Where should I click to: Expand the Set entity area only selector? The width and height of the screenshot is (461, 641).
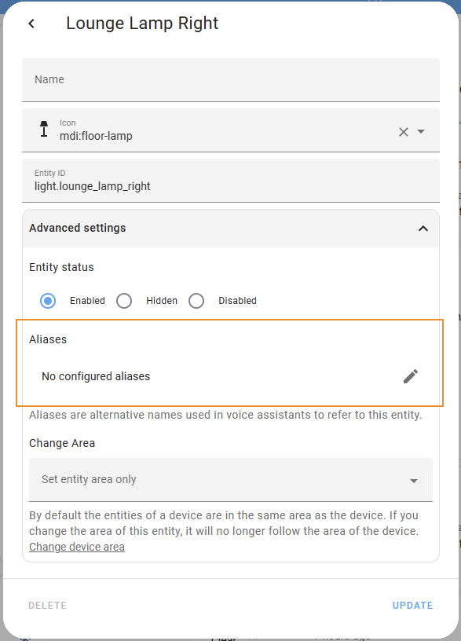[230, 480]
